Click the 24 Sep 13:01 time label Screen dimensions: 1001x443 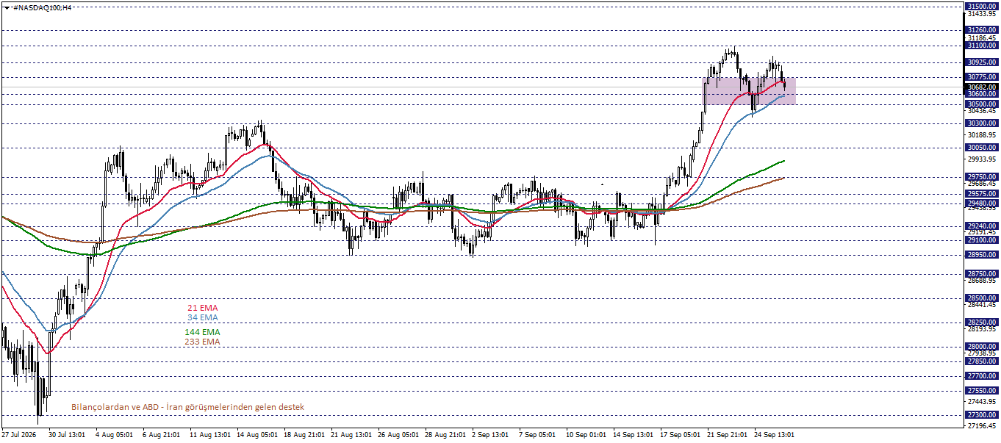coord(775,435)
